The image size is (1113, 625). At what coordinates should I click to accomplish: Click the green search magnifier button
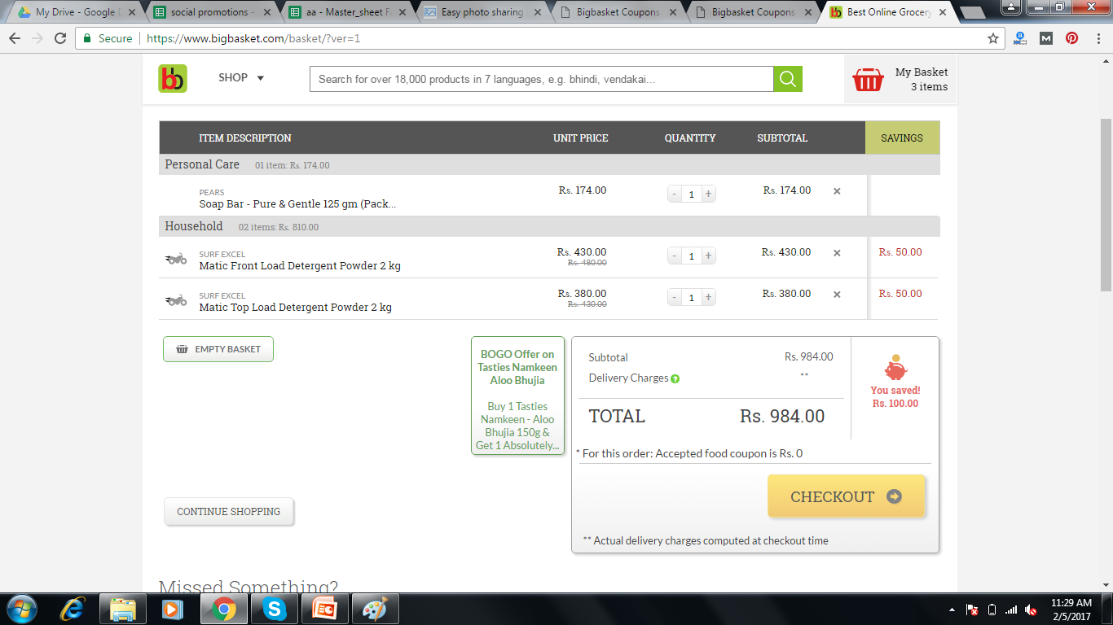point(788,79)
